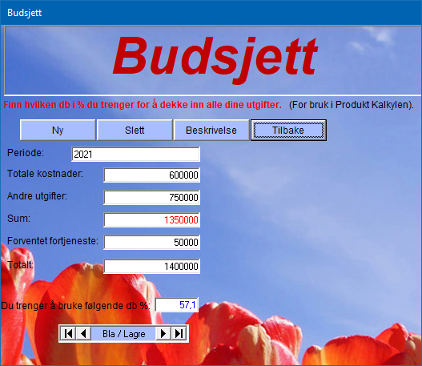
Task: Jump to the last budget record
Action: coord(179,334)
